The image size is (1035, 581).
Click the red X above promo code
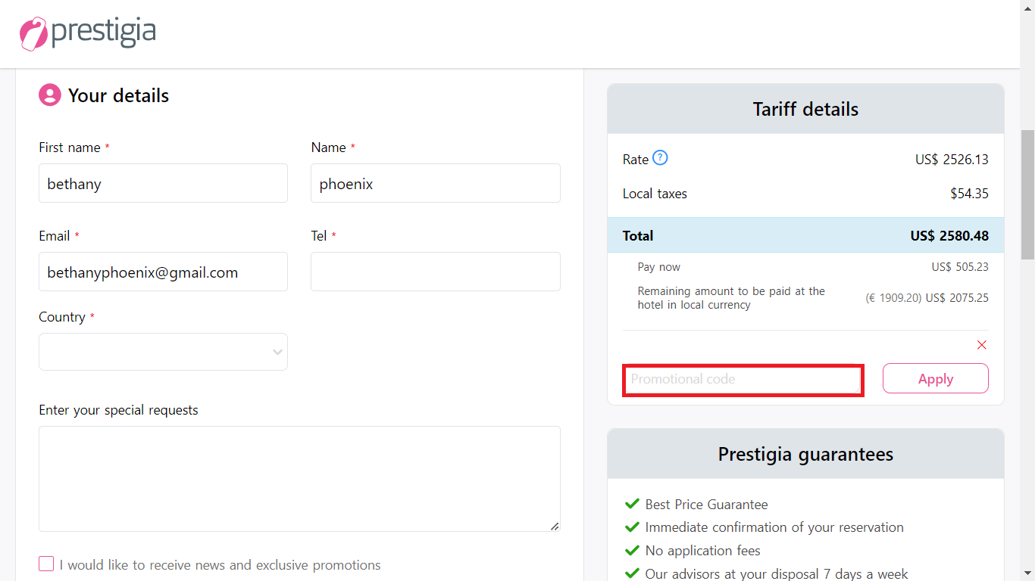tap(981, 345)
